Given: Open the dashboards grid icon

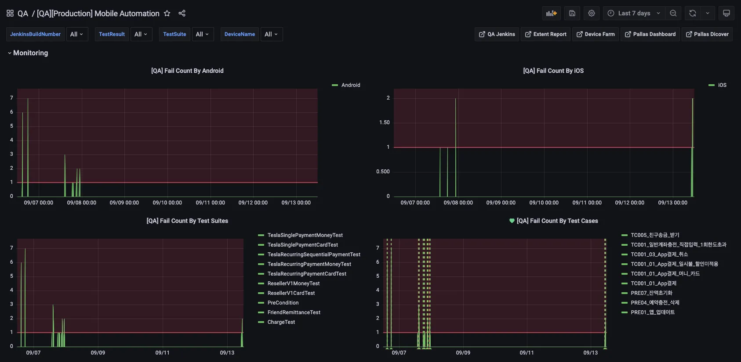Looking at the screenshot, I should (x=10, y=13).
